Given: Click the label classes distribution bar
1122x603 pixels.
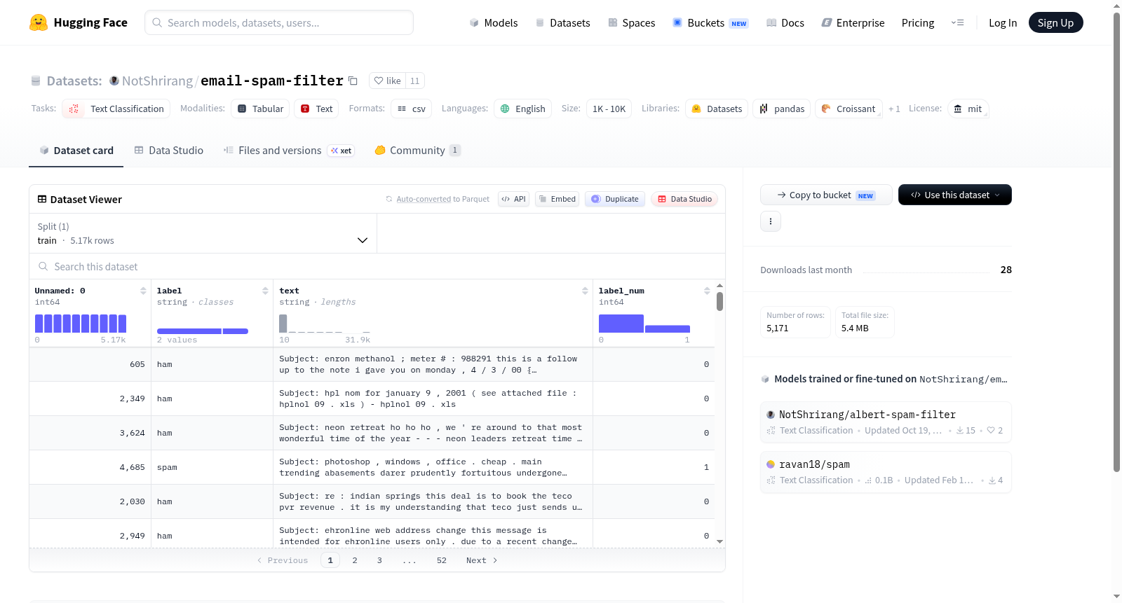Looking at the screenshot, I should (x=203, y=331).
